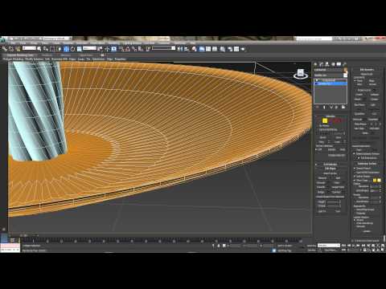Image resolution: width=386 pixels, height=289 pixels.
Task: Click the Repeat Last button
Action: [x=367, y=74]
